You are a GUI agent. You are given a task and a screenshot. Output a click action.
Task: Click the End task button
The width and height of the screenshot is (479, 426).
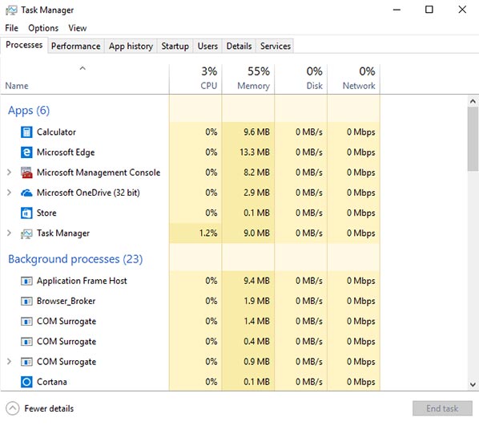point(442,408)
